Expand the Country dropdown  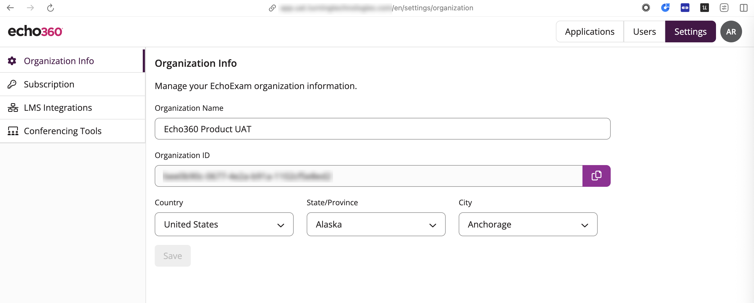(224, 224)
